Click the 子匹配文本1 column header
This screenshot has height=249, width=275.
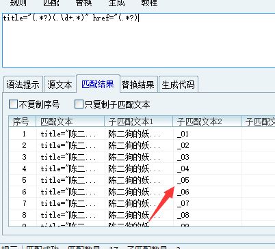pyautogui.click(x=138, y=121)
